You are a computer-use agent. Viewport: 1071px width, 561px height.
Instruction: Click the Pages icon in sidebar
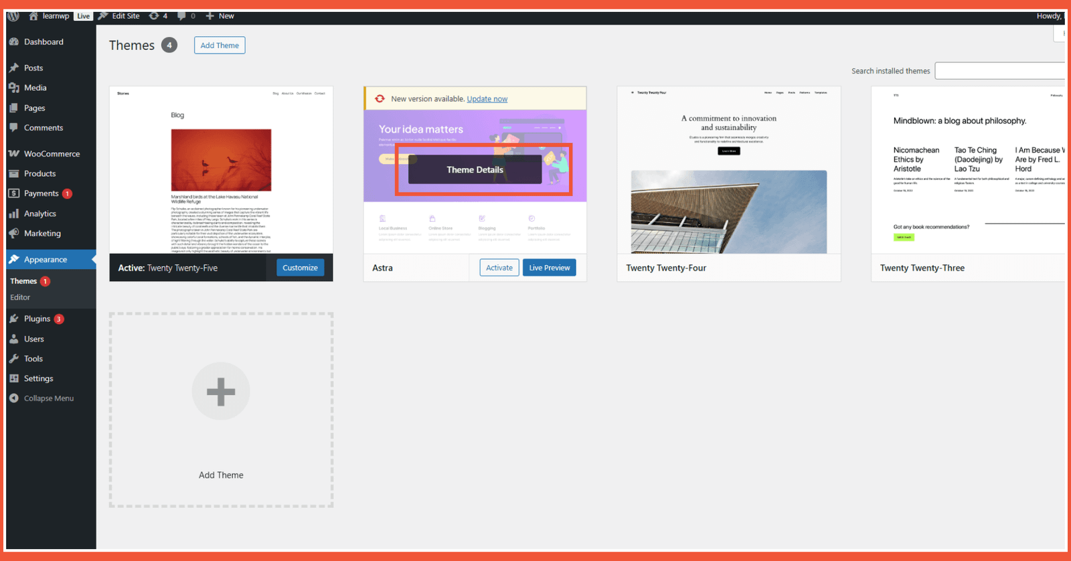pos(14,108)
